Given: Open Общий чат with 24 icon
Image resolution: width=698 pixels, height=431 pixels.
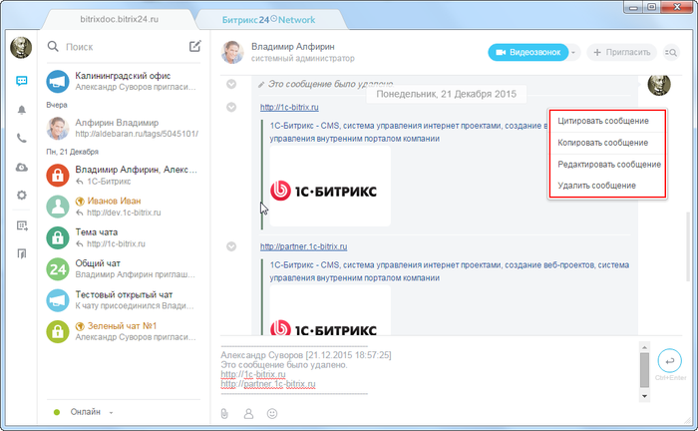Looking at the screenshot, I should (124, 269).
